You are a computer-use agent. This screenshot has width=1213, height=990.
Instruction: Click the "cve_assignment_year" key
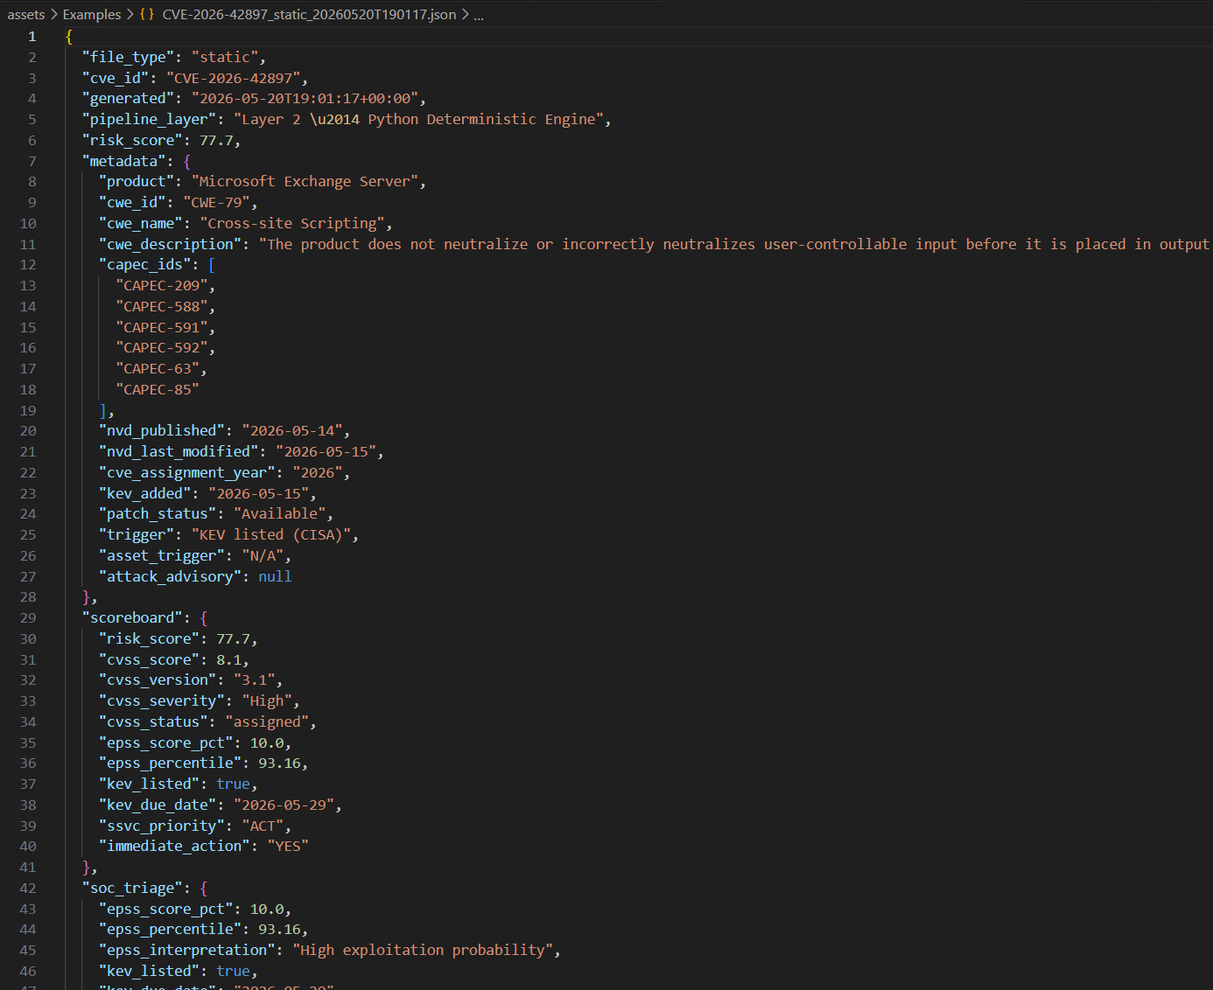[x=187, y=472]
